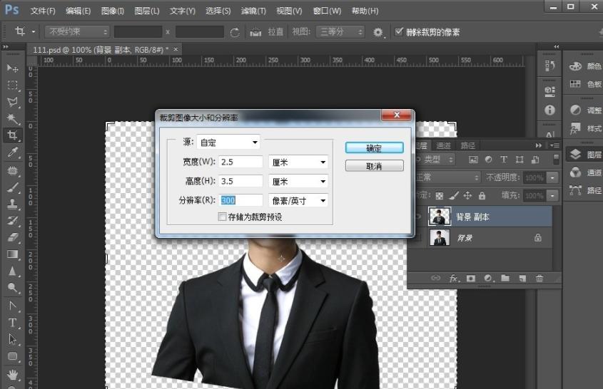Select the Move tool

coord(13,68)
